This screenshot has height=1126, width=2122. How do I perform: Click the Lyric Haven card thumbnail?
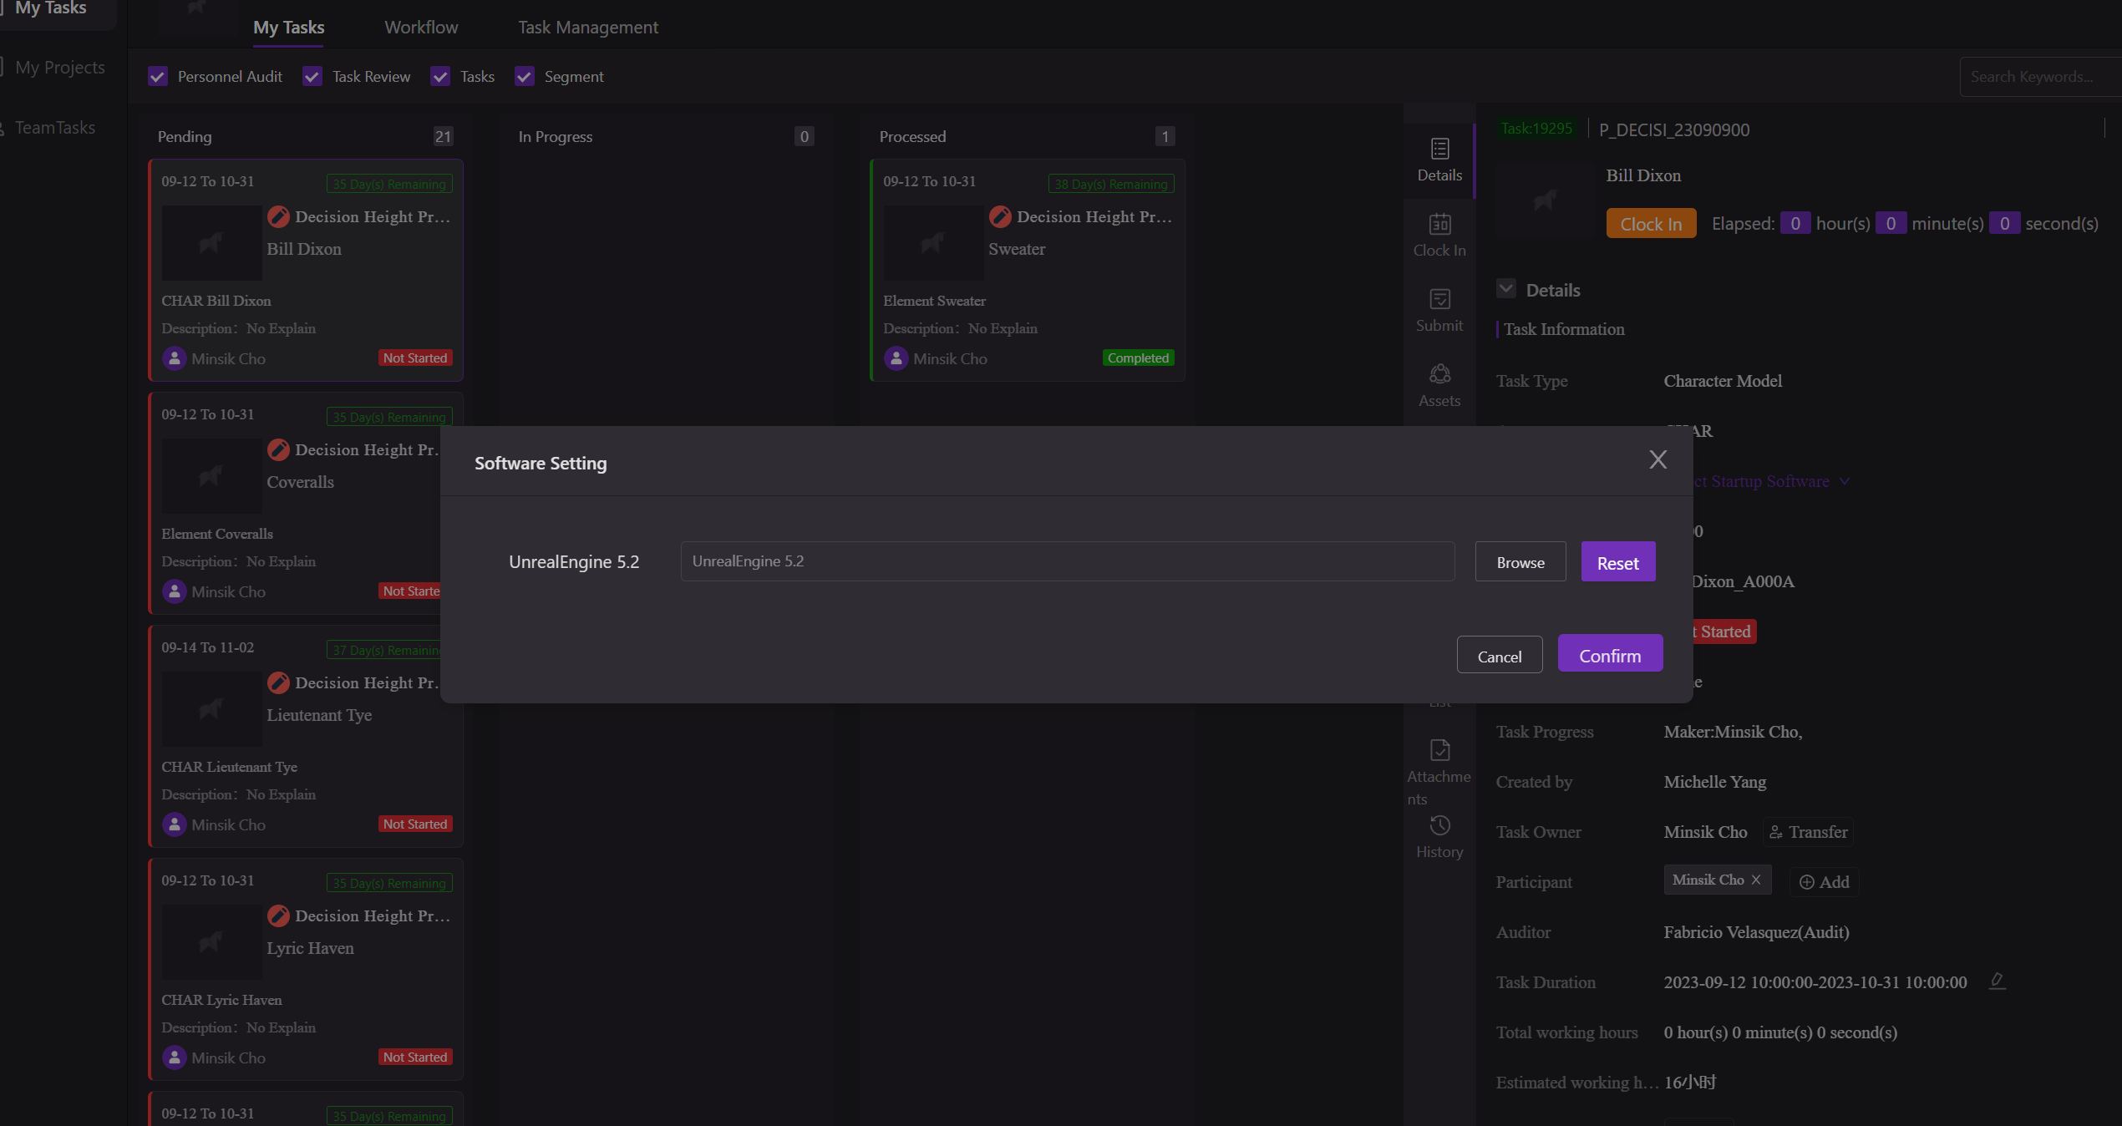211,942
